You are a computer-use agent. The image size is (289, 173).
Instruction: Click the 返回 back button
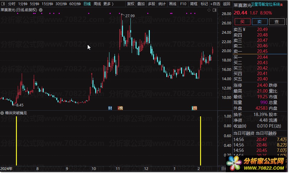226,4
